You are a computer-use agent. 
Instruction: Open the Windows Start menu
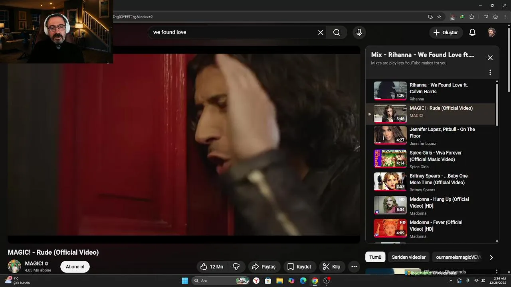pyautogui.click(x=185, y=281)
